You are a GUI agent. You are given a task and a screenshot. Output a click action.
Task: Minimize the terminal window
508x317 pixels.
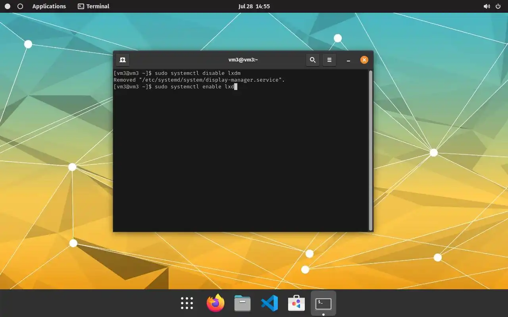tap(348, 60)
